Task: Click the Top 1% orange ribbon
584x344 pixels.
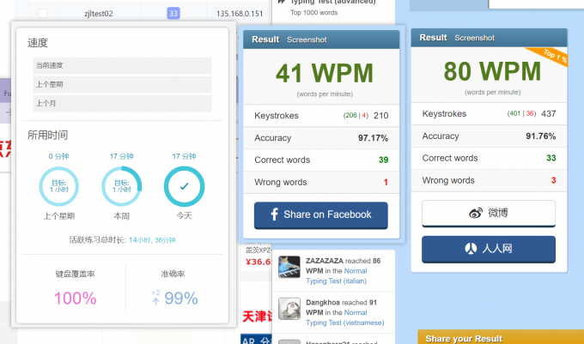Action: coord(551,56)
